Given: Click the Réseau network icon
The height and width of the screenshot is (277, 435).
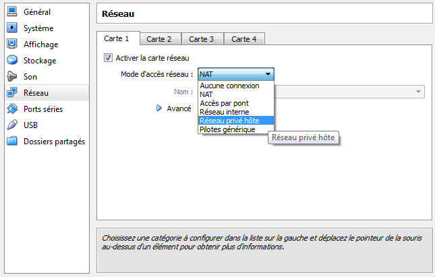Looking at the screenshot, I should pos(12,93).
